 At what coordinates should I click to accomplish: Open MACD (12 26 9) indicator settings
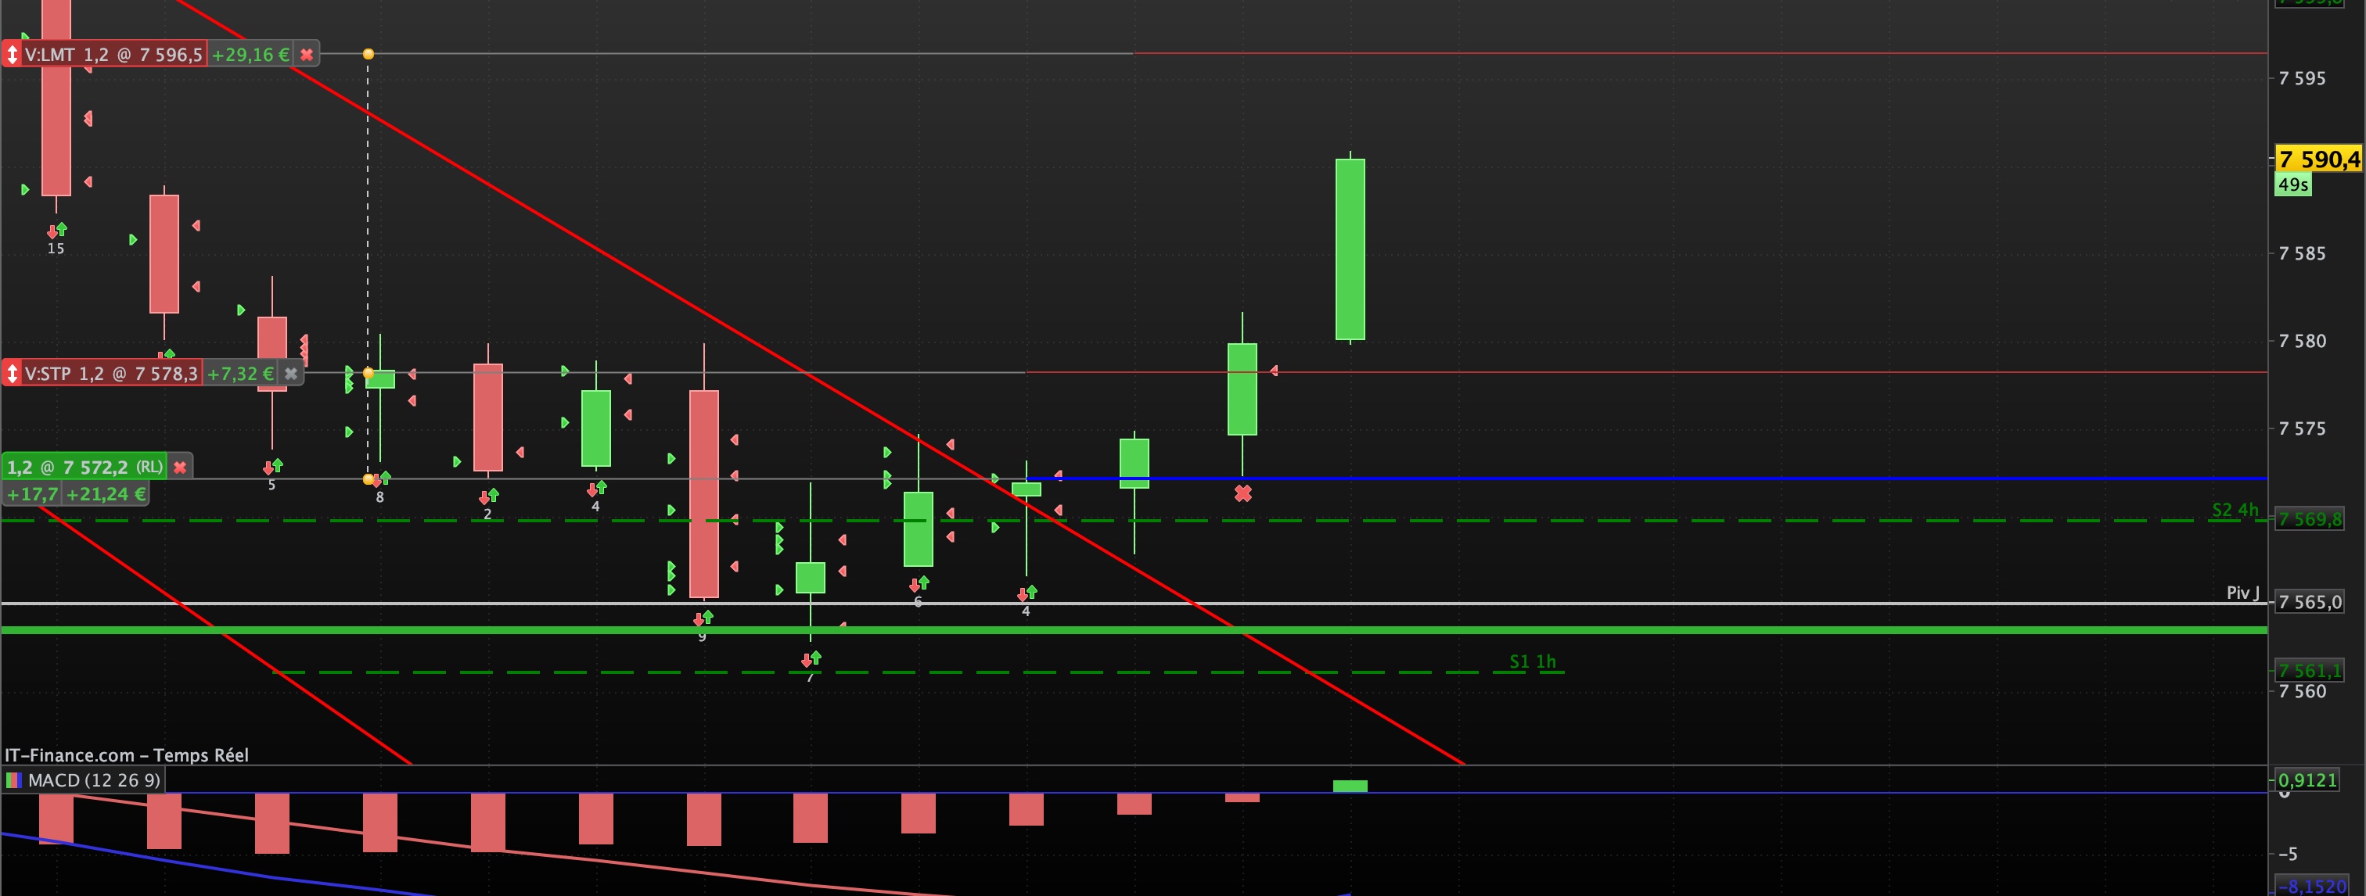coord(94,780)
